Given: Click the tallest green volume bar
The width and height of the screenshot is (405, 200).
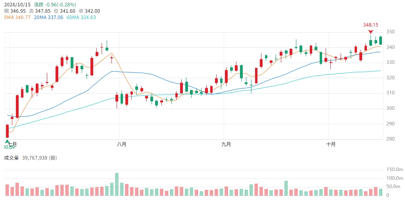Looking at the screenshot, I should click(x=117, y=184).
